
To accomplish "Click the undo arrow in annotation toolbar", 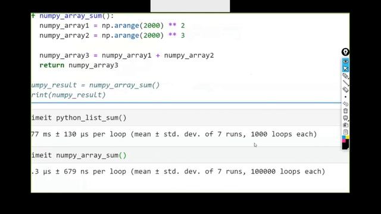I will [345, 104].
